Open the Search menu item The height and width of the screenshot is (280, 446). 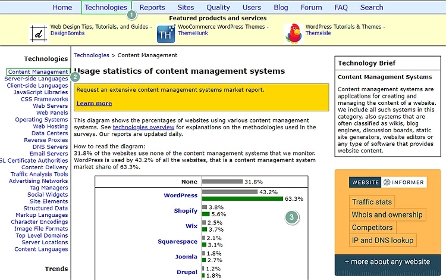372,7
